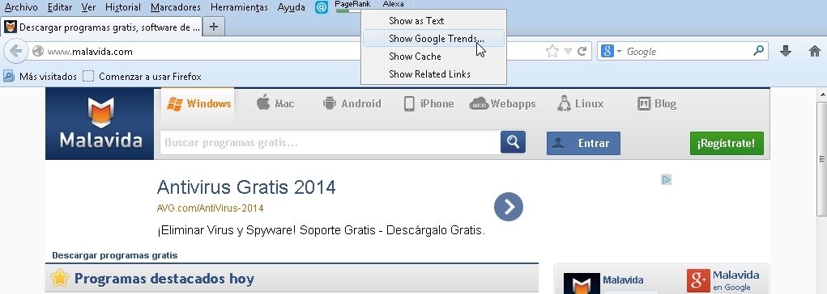Click the AVG.com/AntiVirus-2014 link

point(210,208)
